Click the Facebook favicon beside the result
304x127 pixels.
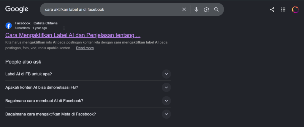9,26
